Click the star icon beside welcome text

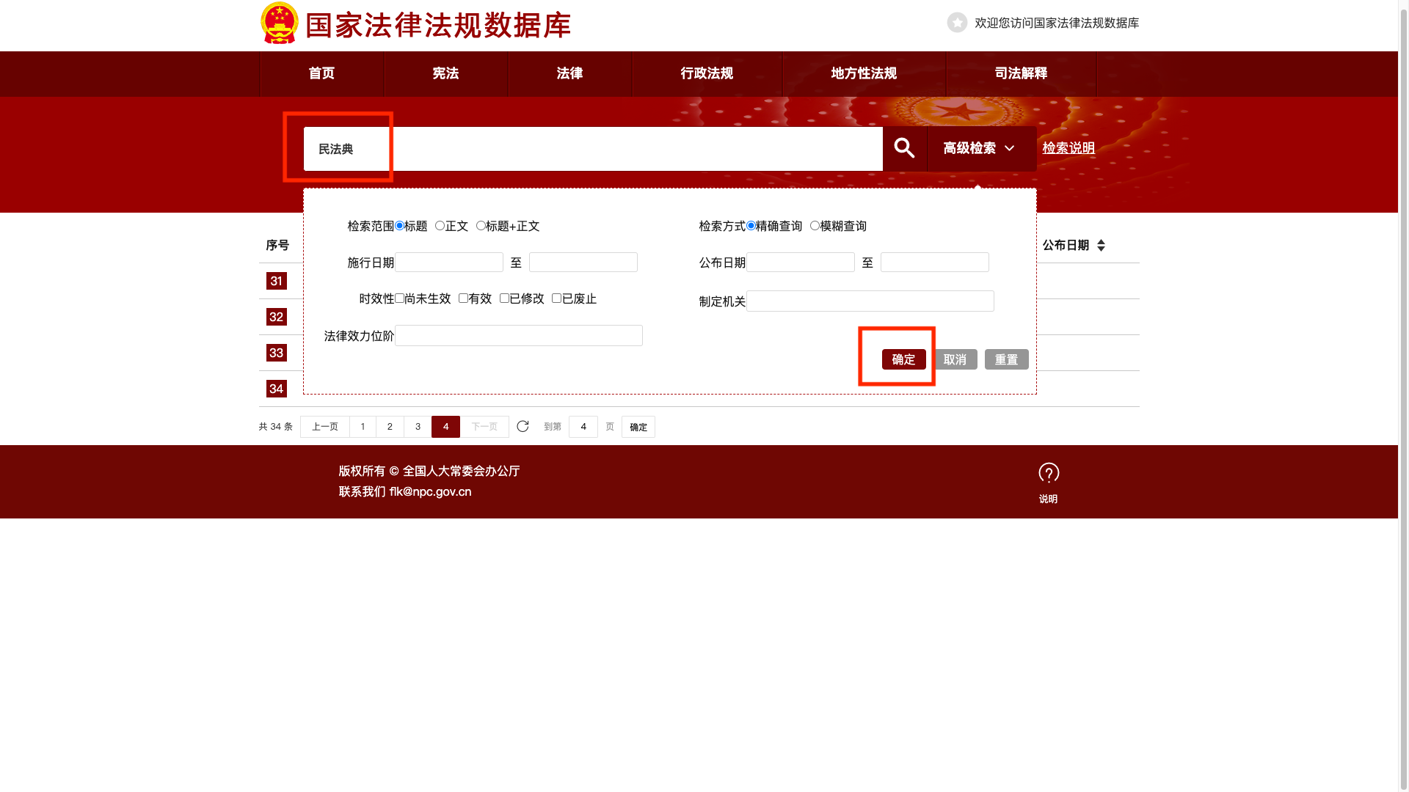[957, 23]
